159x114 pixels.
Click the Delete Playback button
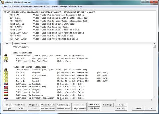(48, 105)
